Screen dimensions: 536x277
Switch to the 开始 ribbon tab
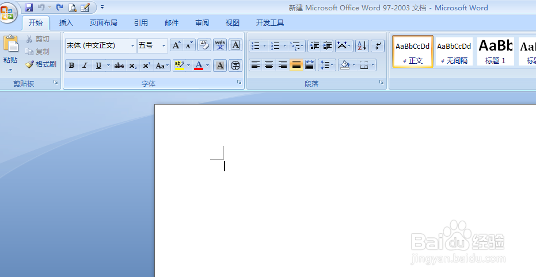coord(36,23)
